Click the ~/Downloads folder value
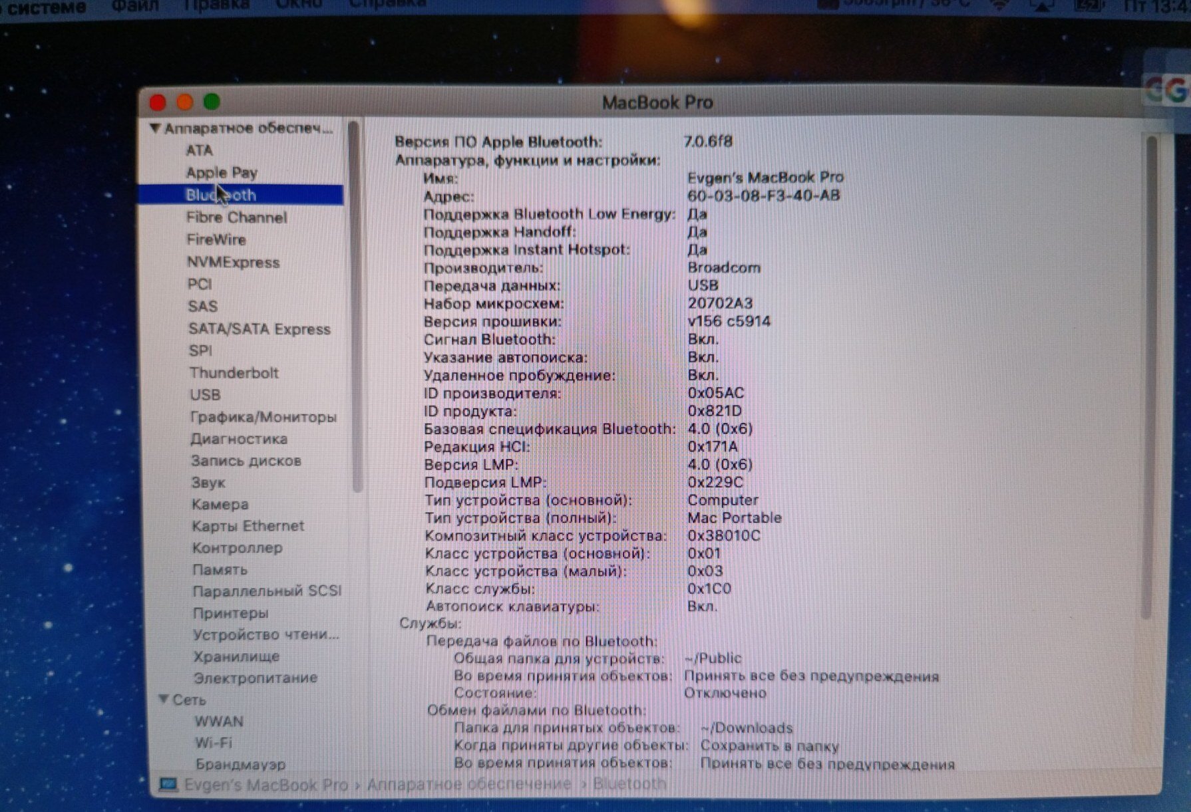 point(747,728)
